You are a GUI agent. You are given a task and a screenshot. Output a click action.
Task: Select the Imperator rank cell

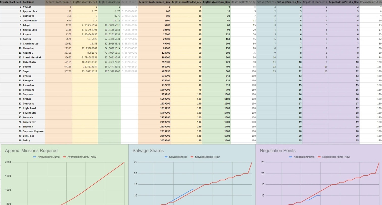tap(34, 122)
